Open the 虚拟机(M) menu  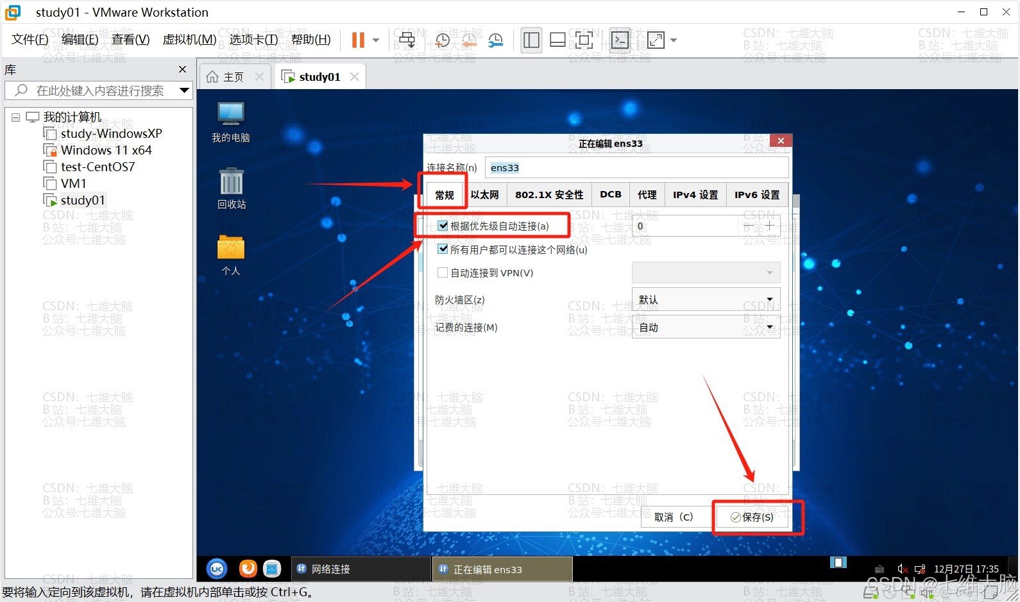tap(189, 40)
